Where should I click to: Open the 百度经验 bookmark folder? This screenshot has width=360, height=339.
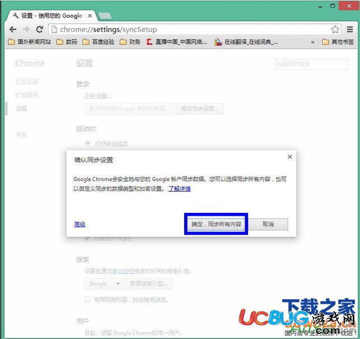tap(99, 42)
